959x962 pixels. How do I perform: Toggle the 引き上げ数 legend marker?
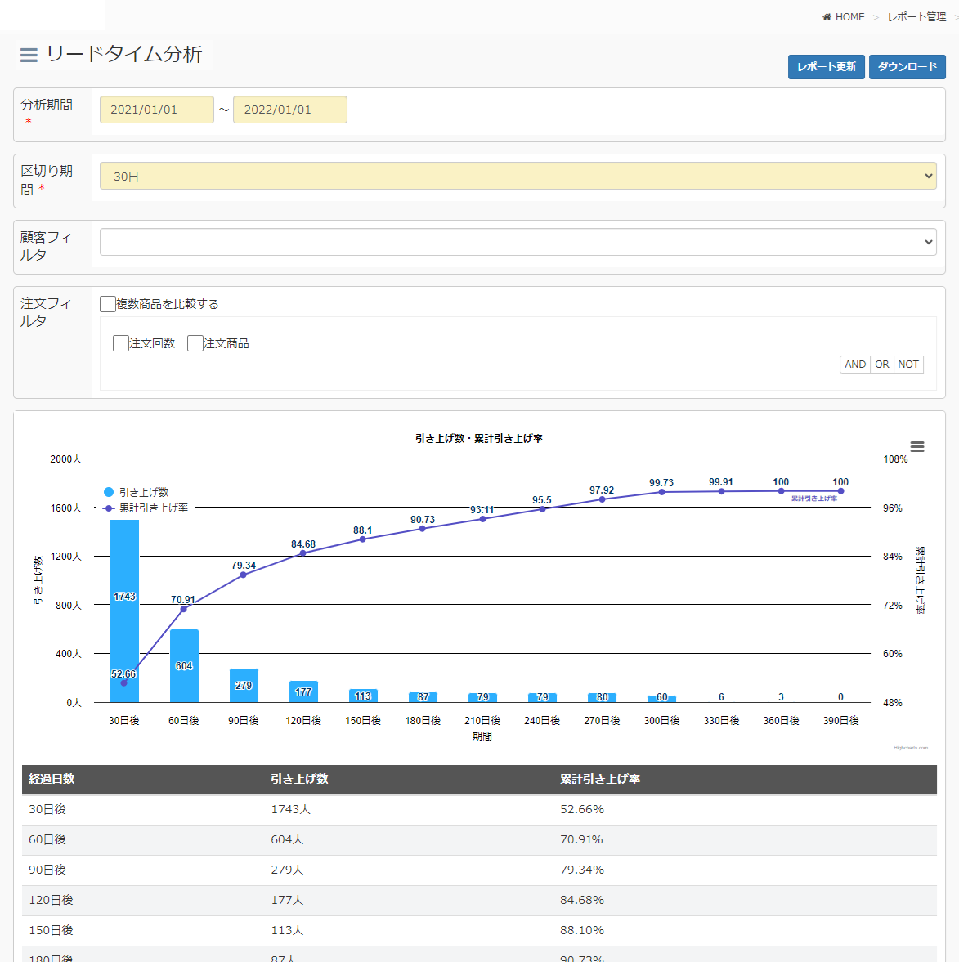(x=109, y=492)
